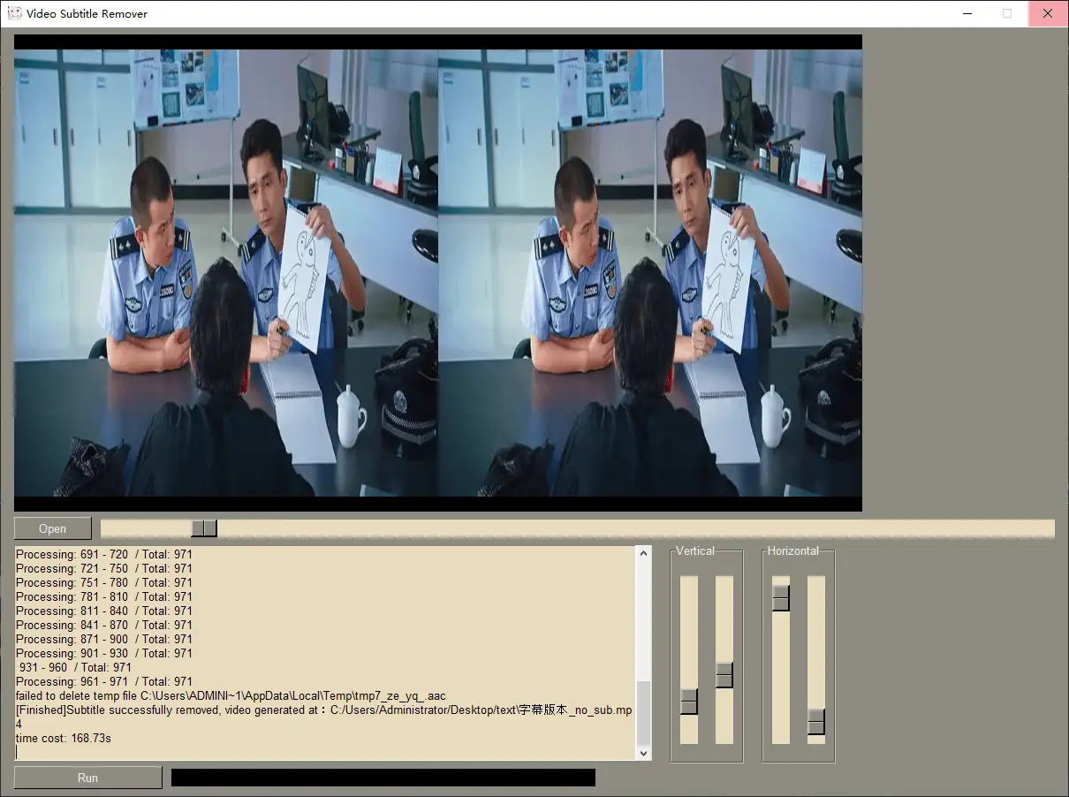Select the second Vertical slider handle
This screenshot has width=1069, height=797.
[724, 675]
